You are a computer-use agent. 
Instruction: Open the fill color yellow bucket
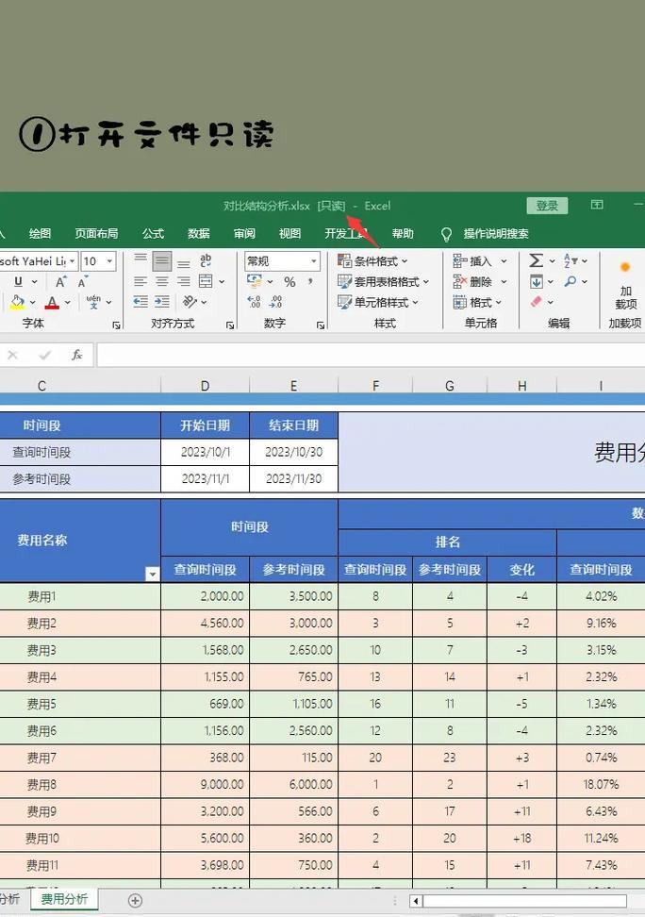tap(17, 303)
